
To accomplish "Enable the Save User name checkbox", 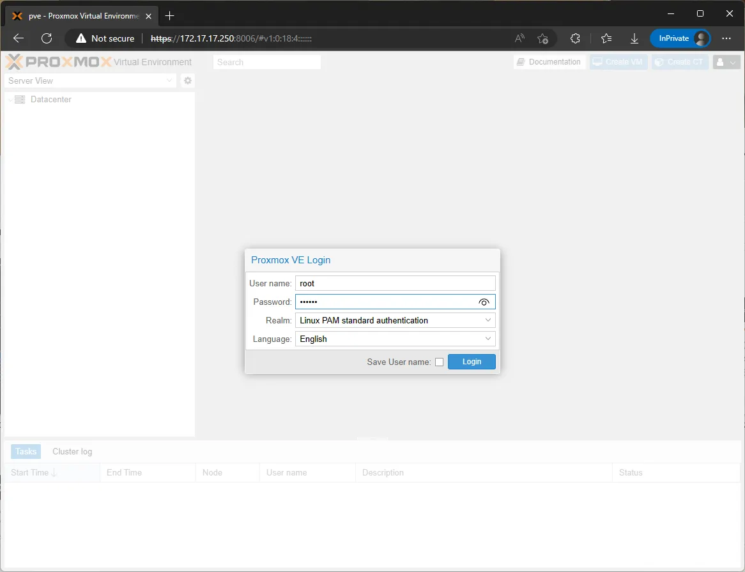I will (440, 362).
